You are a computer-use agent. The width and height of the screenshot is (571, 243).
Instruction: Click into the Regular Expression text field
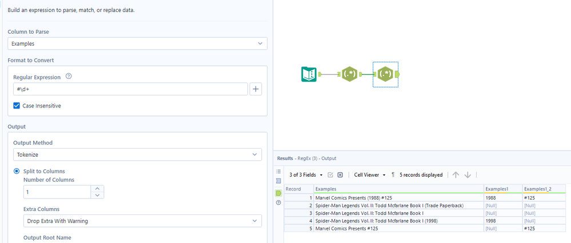point(130,89)
